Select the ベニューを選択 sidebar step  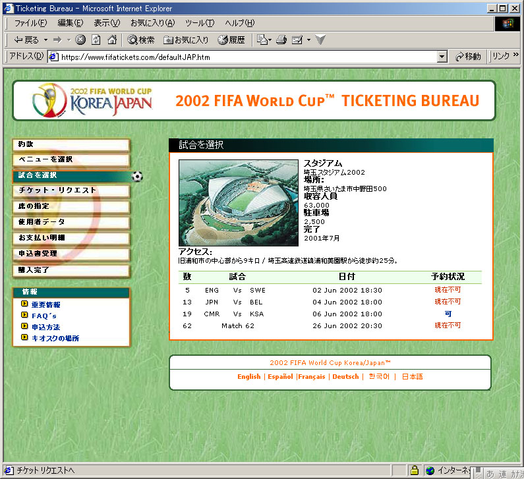click(x=71, y=159)
